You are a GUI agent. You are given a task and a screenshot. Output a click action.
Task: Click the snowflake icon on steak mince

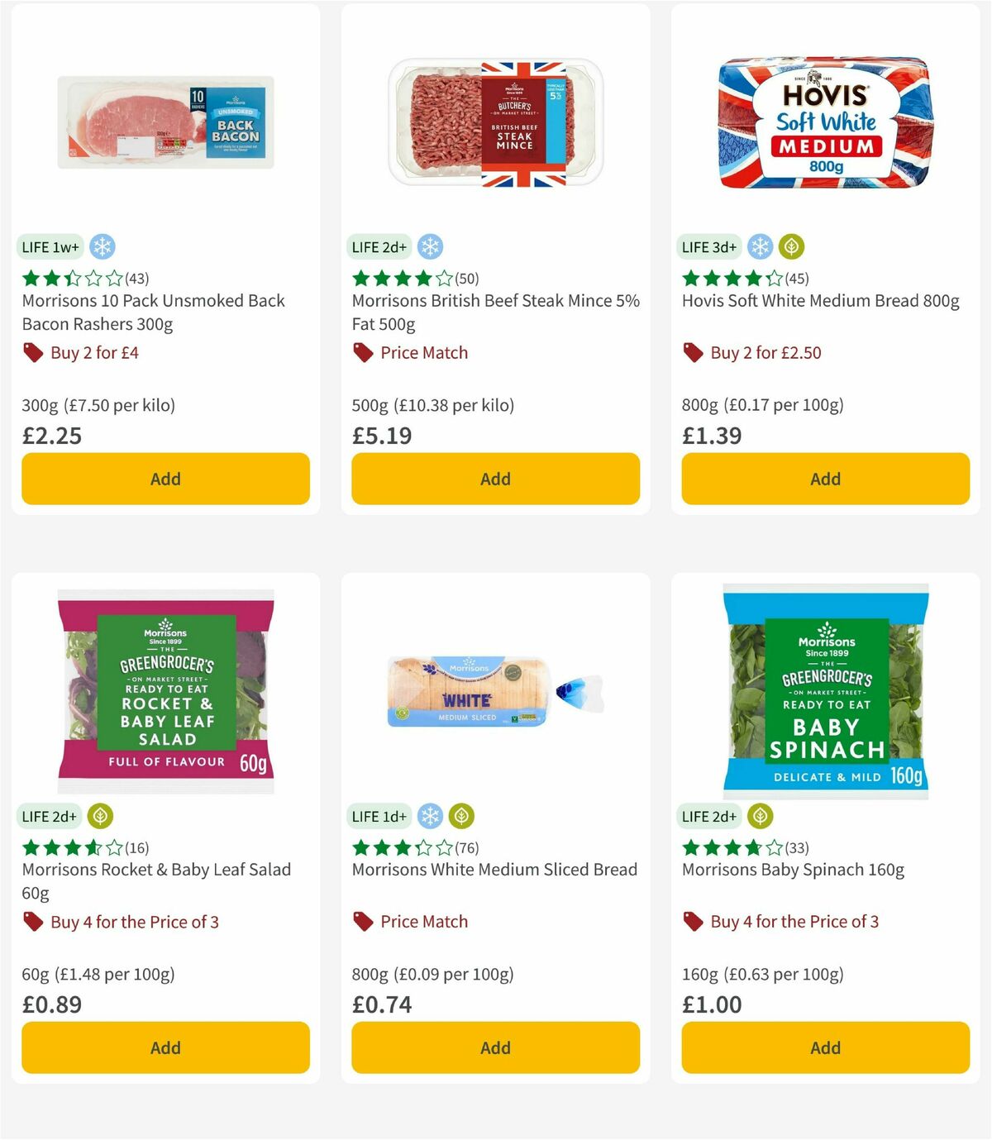[x=432, y=246]
